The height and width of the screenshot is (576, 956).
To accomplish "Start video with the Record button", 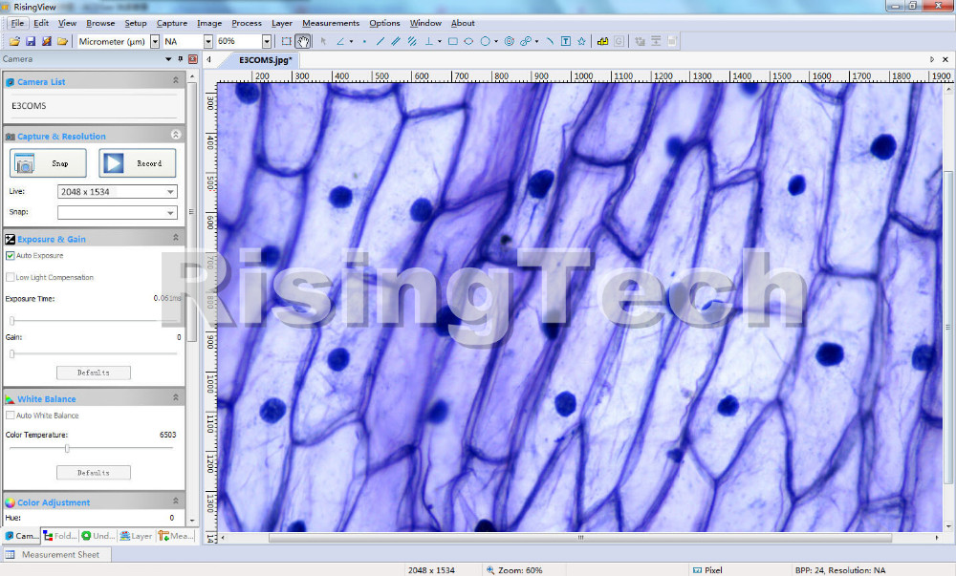I will 138,163.
